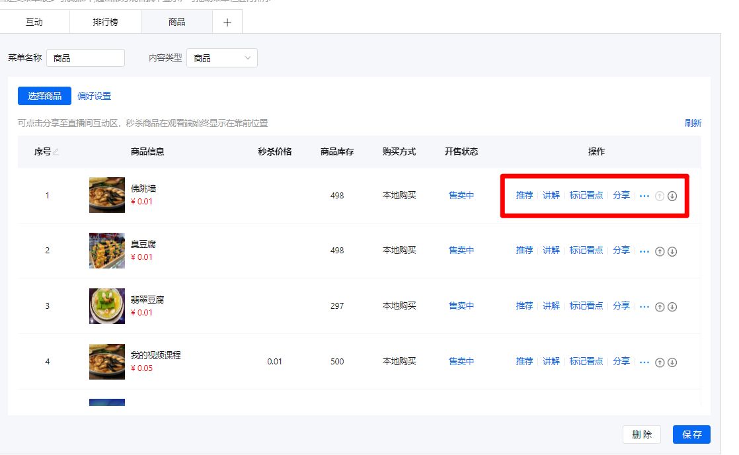Move 佛跳墙 down with the down arrow
Screen dimensions: 739x455
point(672,196)
